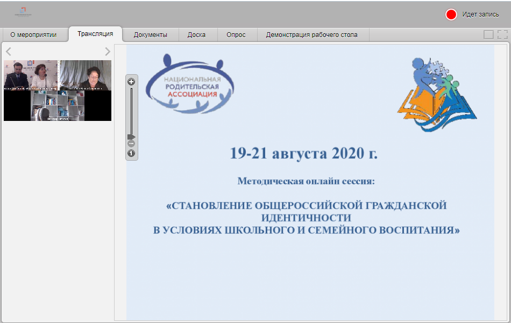Click the zoom out minus button
Screen dimensions: 511x323
(x=131, y=143)
